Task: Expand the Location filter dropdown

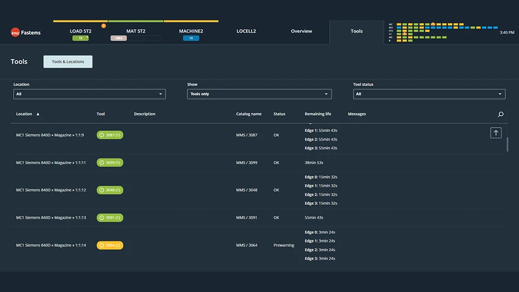Action: (x=89, y=94)
